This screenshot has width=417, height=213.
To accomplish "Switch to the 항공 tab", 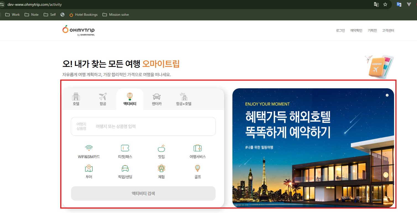I will pos(103,99).
